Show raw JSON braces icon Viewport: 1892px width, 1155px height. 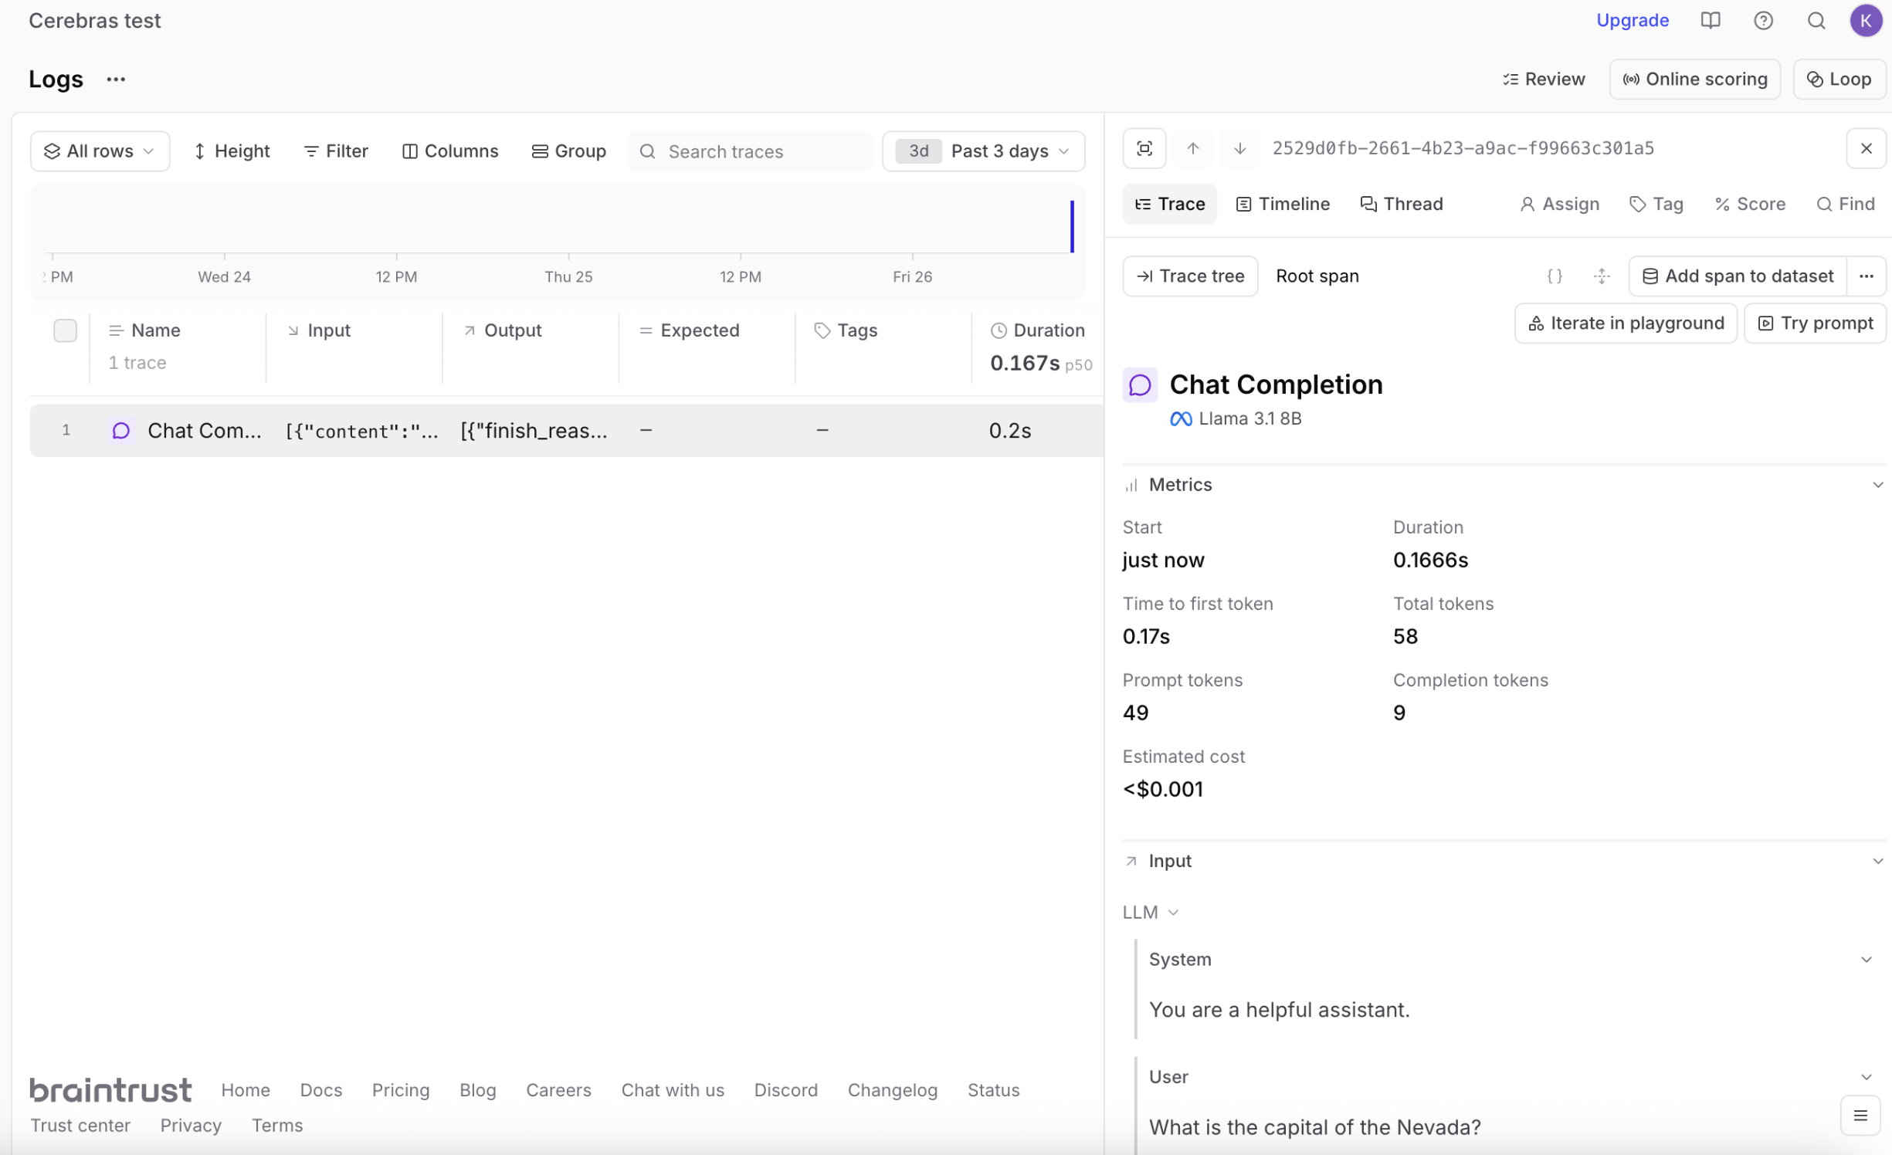1554,276
